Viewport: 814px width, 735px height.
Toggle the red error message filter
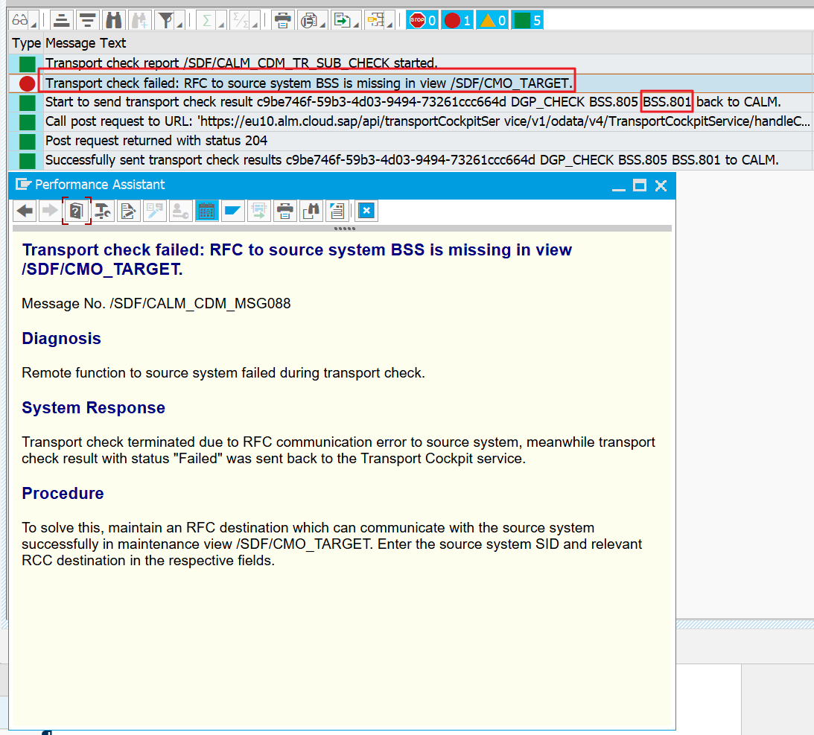point(457,20)
